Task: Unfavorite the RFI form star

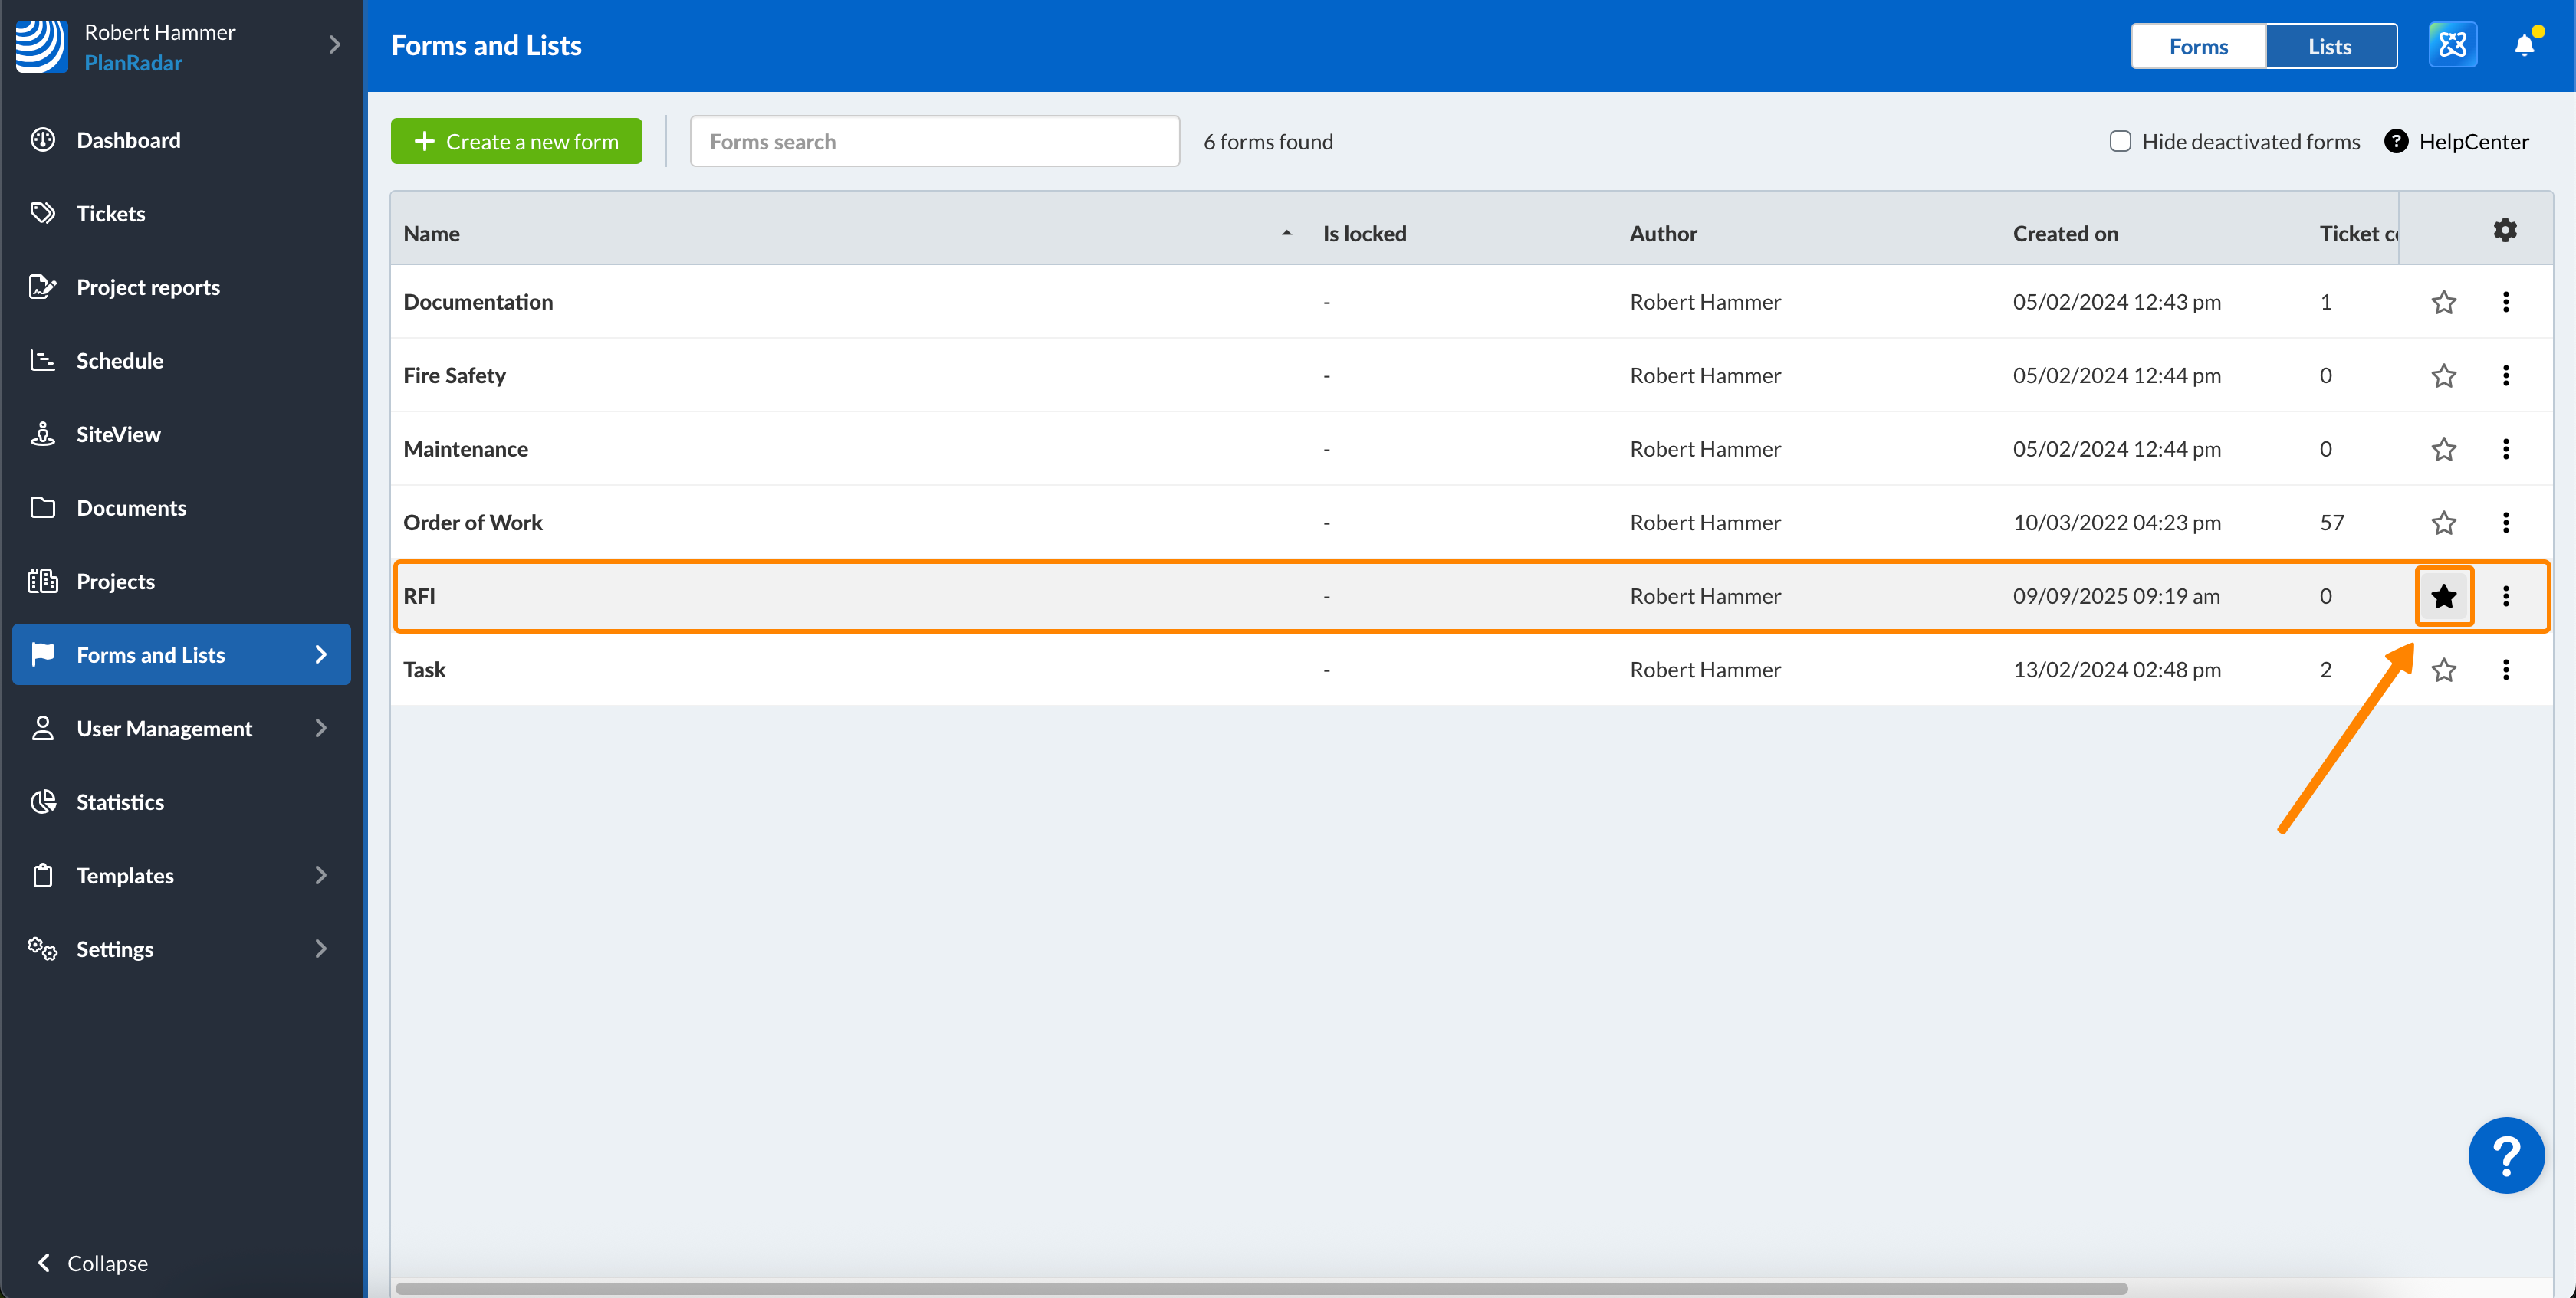Action: [2443, 597]
